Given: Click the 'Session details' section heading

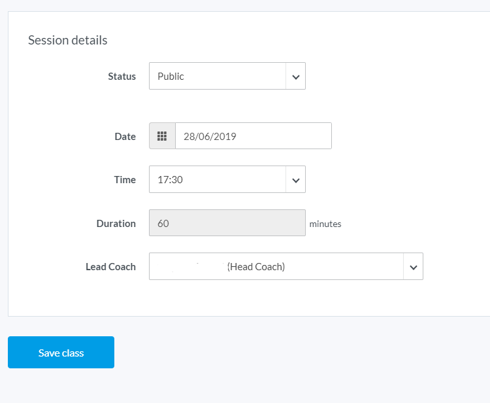Looking at the screenshot, I should (x=67, y=40).
